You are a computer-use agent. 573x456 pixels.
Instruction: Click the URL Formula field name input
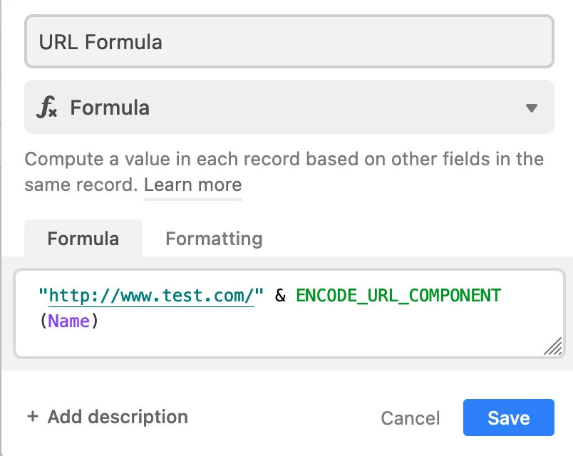click(x=289, y=41)
